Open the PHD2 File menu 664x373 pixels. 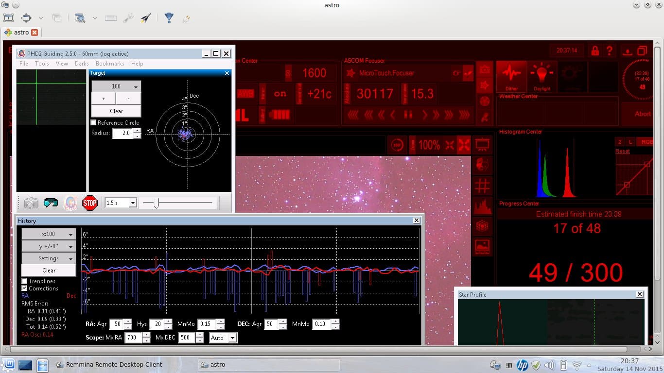click(24, 64)
